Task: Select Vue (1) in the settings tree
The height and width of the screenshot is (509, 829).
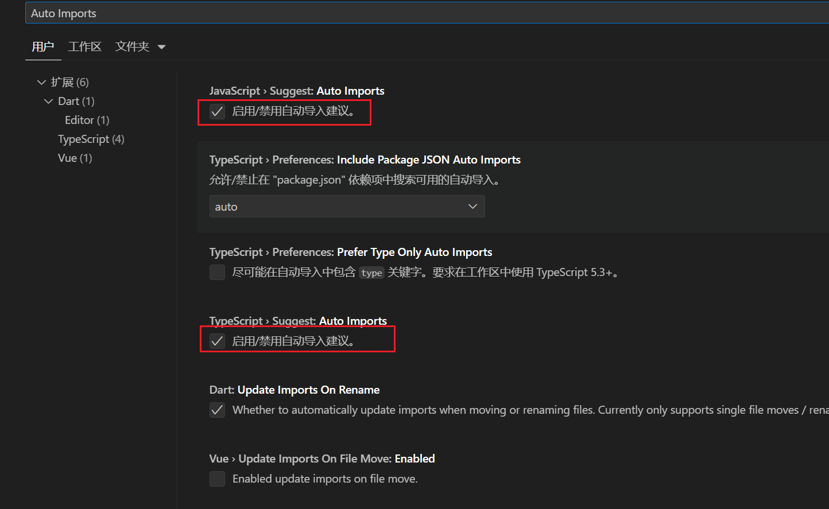Action: [75, 158]
